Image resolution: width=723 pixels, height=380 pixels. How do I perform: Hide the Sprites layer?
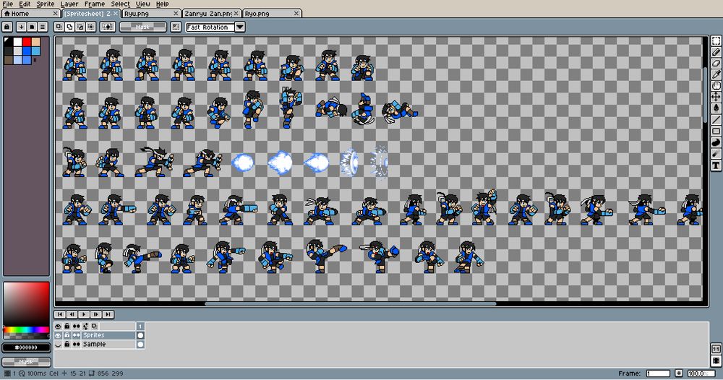(x=58, y=335)
